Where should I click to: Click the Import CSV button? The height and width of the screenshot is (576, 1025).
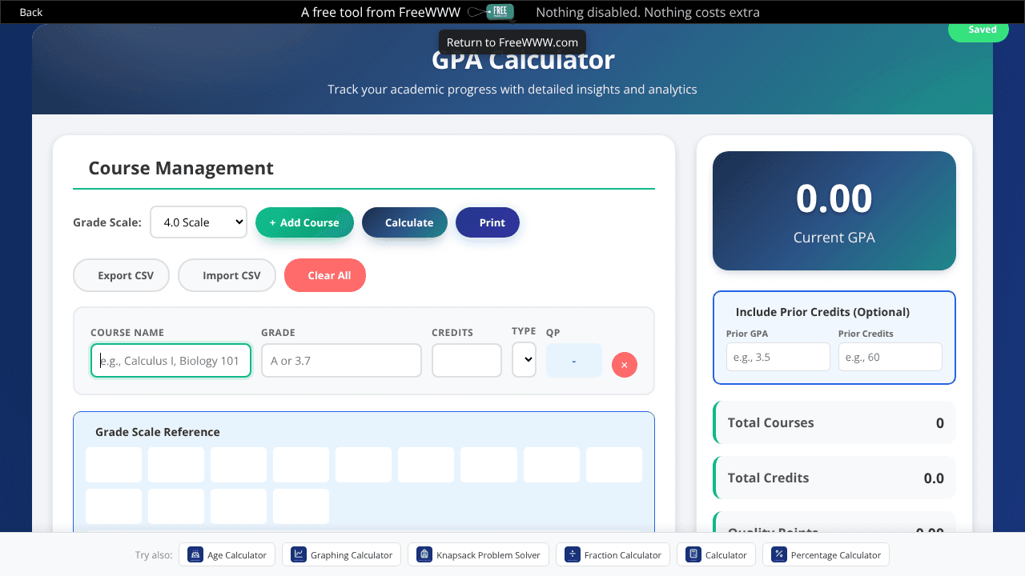(x=227, y=275)
